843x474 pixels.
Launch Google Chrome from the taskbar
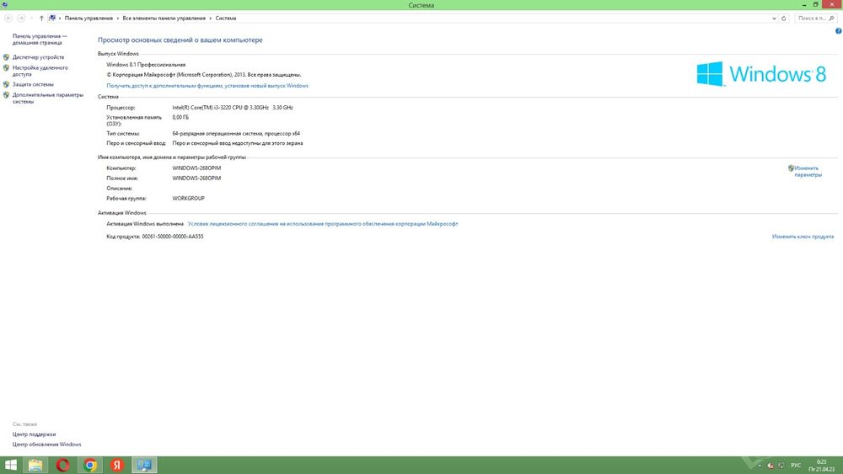point(90,465)
